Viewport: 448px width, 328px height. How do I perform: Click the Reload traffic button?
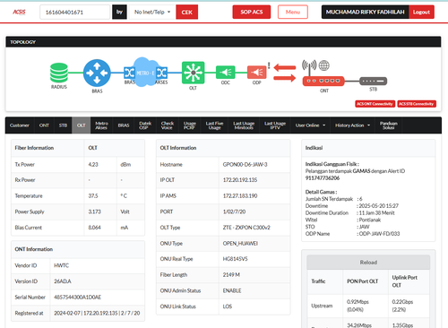[x=368, y=263]
